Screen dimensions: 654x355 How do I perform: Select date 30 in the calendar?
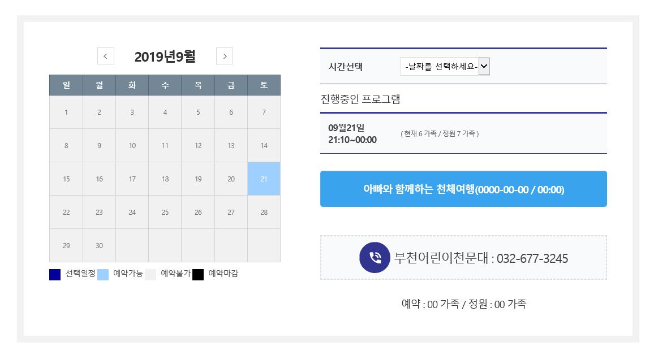click(99, 245)
